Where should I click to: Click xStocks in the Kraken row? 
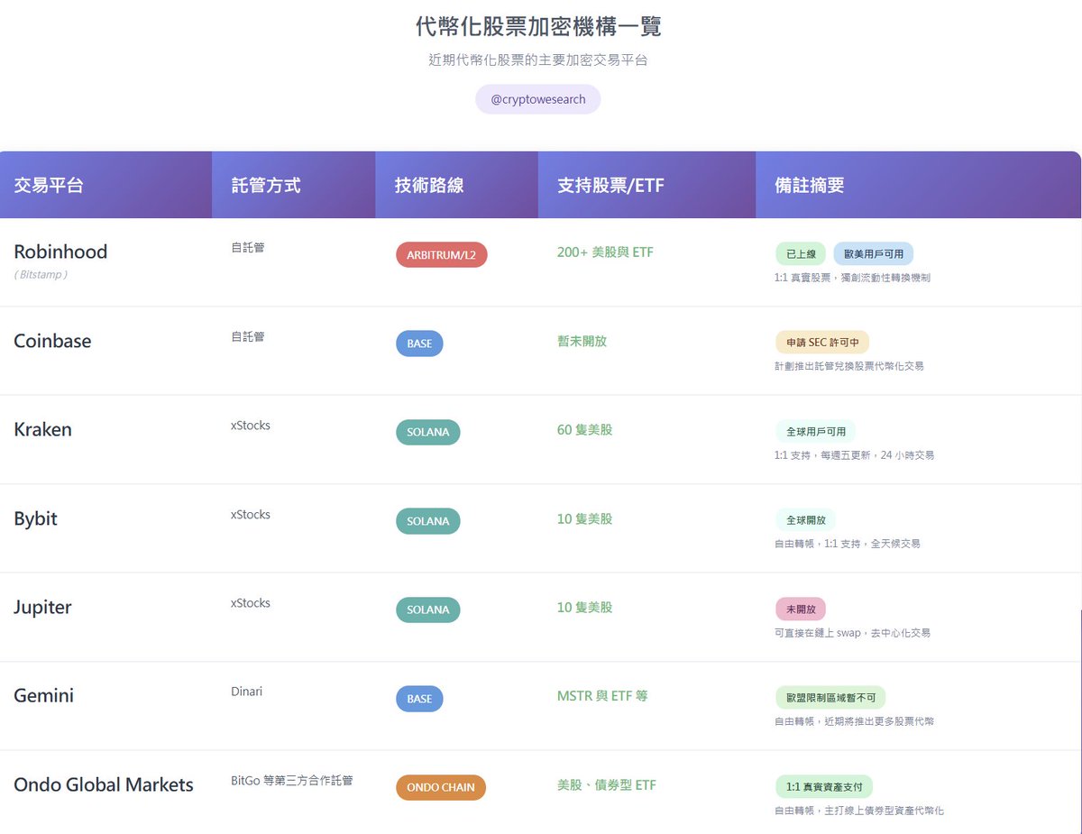(x=251, y=425)
